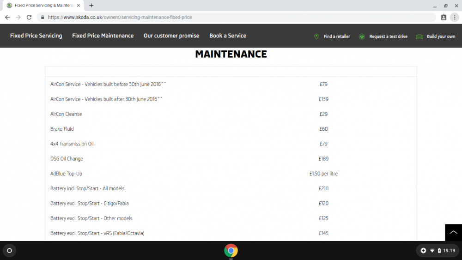Follow the Request a test drive link
Viewport: 462px width, 260px height.
pyautogui.click(x=389, y=36)
